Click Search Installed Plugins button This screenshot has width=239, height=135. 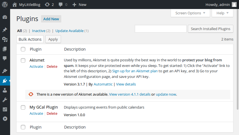pyautogui.click(x=211, y=29)
